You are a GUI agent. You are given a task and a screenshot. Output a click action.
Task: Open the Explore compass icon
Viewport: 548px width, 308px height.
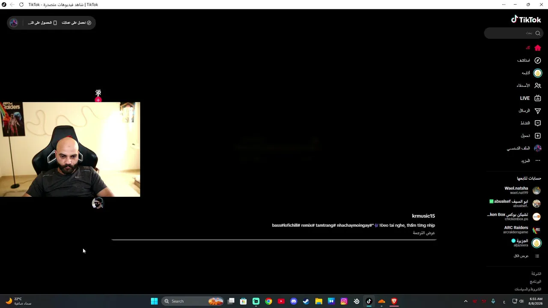pos(538,60)
